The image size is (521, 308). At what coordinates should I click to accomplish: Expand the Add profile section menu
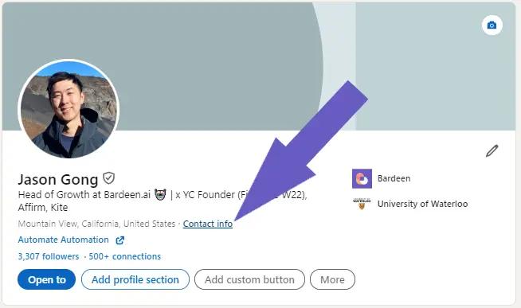pos(135,279)
